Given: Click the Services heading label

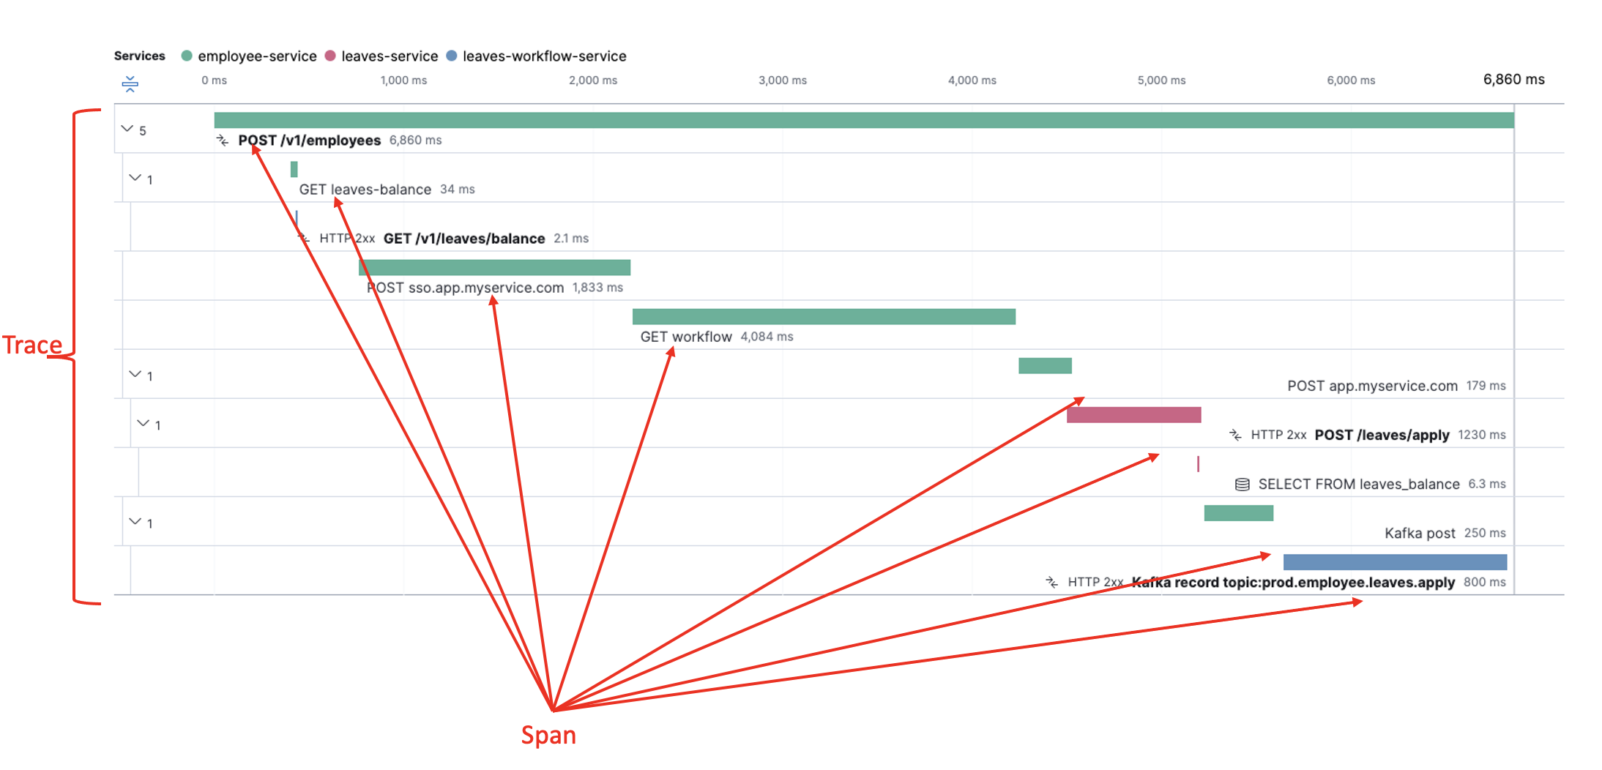Looking at the screenshot, I should 139,56.
